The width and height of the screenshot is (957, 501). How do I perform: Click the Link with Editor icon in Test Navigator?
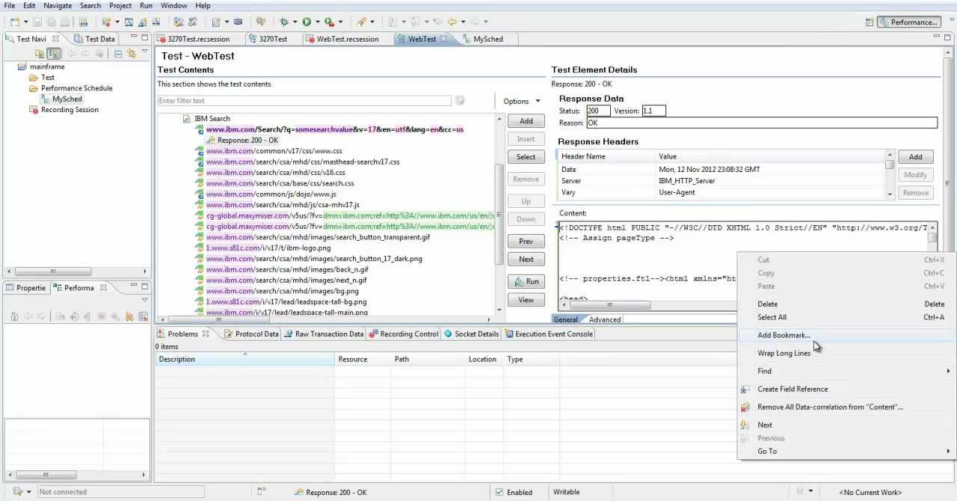[132, 54]
